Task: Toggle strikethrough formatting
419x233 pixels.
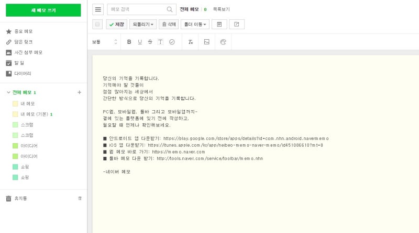Action: click(150, 42)
